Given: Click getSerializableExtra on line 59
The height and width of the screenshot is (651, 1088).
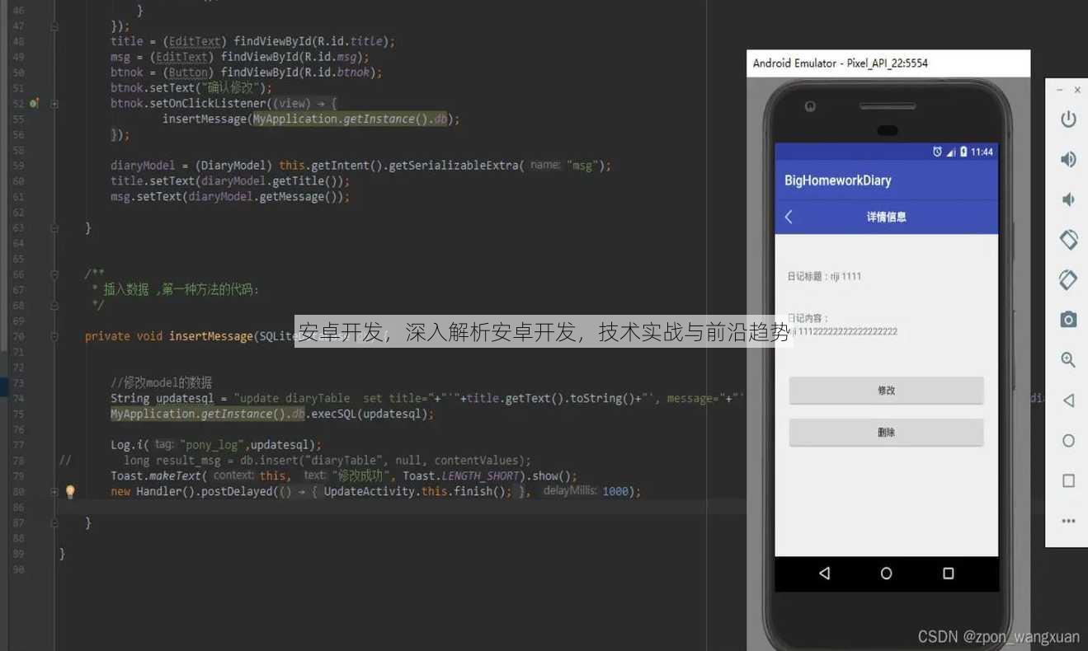Looking at the screenshot, I should coord(453,166).
